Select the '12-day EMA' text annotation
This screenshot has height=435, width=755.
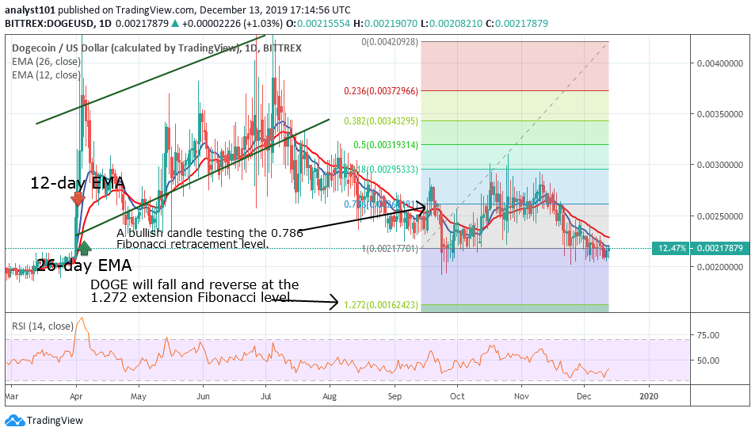click(x=78, y=183)
